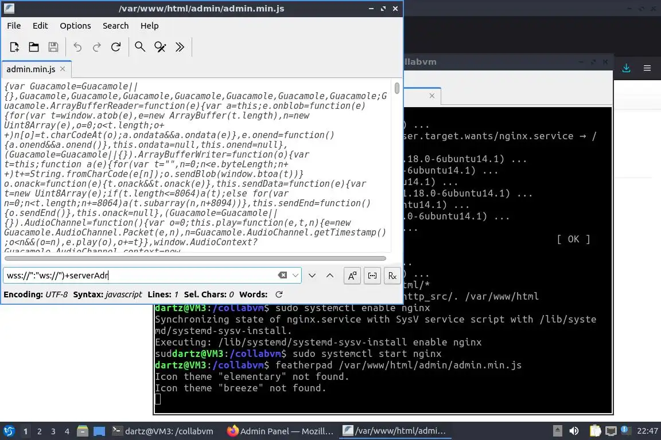Click the Encoding: UTF-8 status label

pos(36,294)
